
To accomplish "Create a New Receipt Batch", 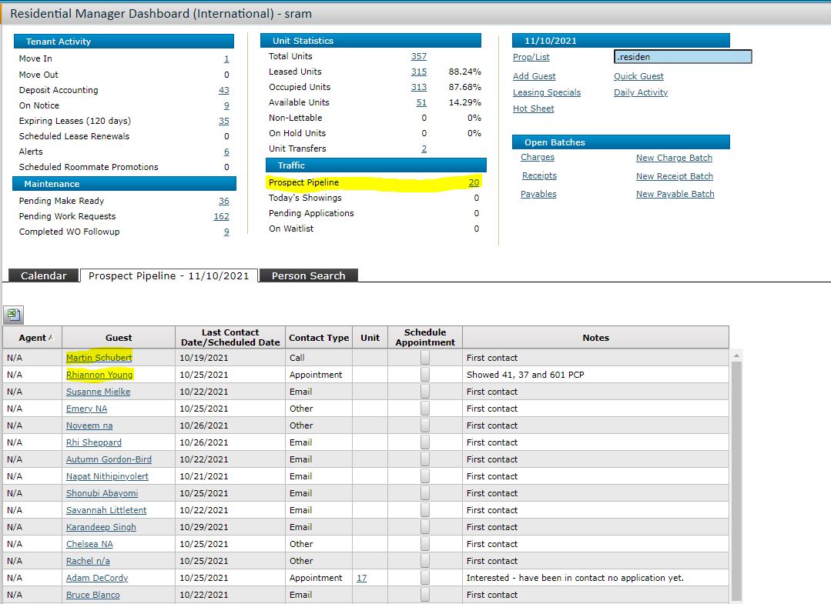I will (675, 176).
